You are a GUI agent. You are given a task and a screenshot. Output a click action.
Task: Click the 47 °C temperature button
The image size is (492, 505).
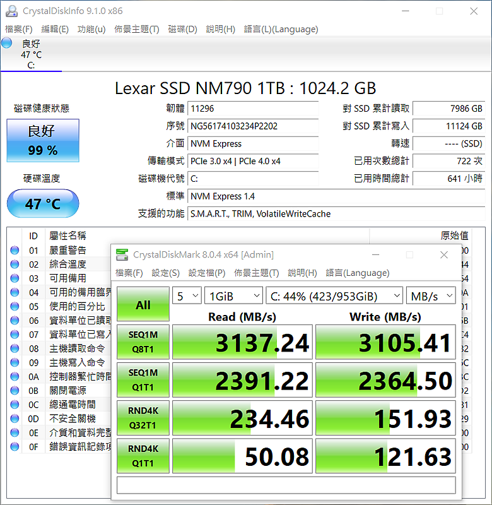(x=43, y=203)
